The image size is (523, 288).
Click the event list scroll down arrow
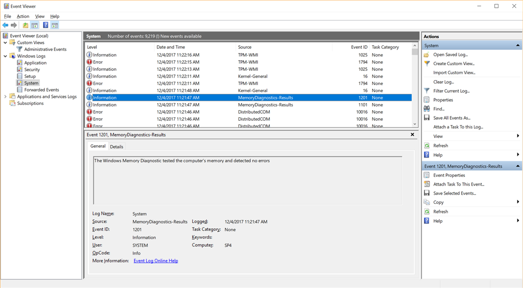point(415,124)
